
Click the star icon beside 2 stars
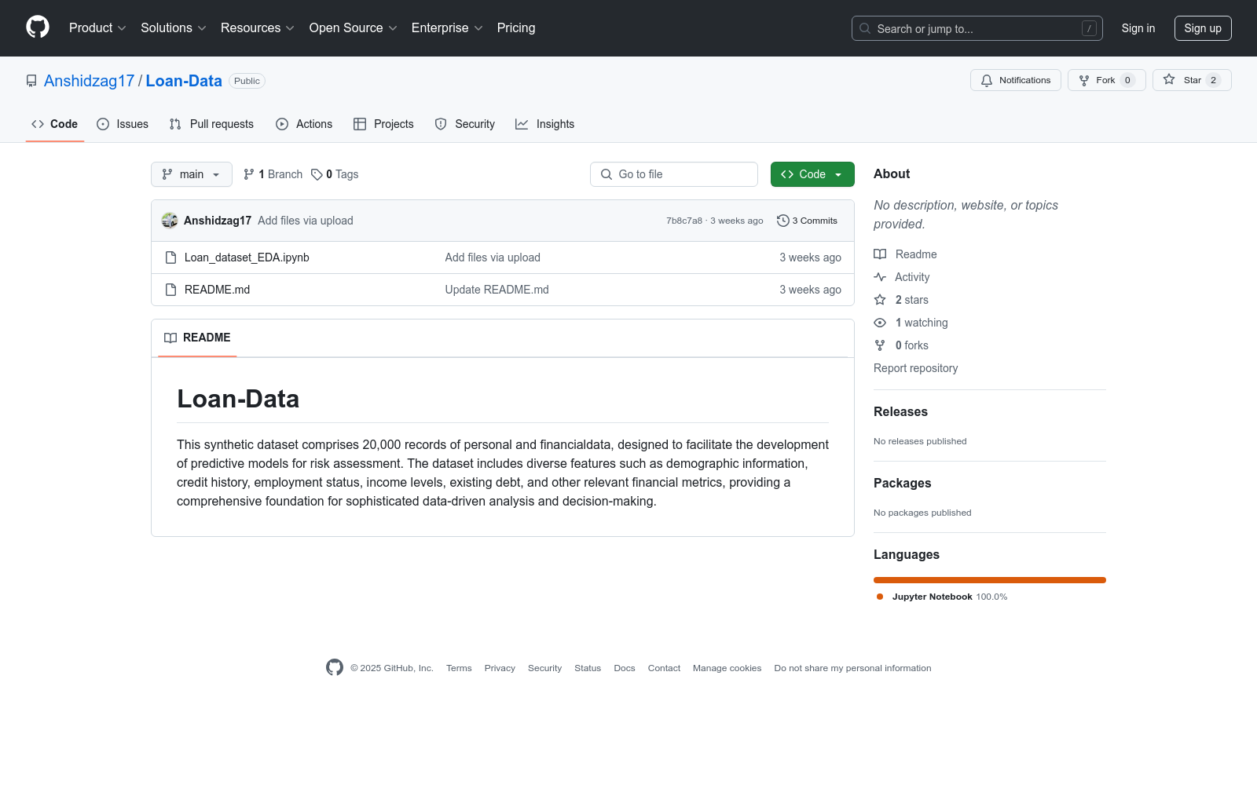(x=880, y=300)
